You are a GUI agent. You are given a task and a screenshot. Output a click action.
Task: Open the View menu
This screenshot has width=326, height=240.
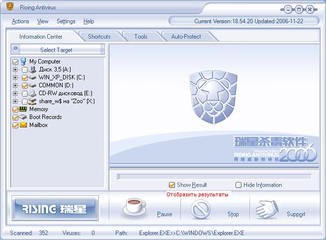(x=43, y=21)
